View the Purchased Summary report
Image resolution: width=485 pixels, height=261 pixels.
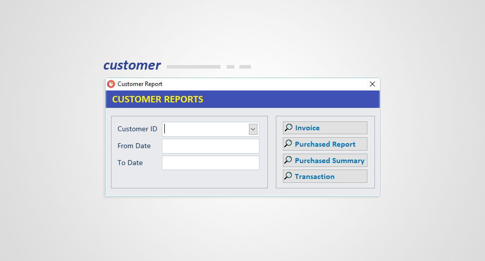325,160
